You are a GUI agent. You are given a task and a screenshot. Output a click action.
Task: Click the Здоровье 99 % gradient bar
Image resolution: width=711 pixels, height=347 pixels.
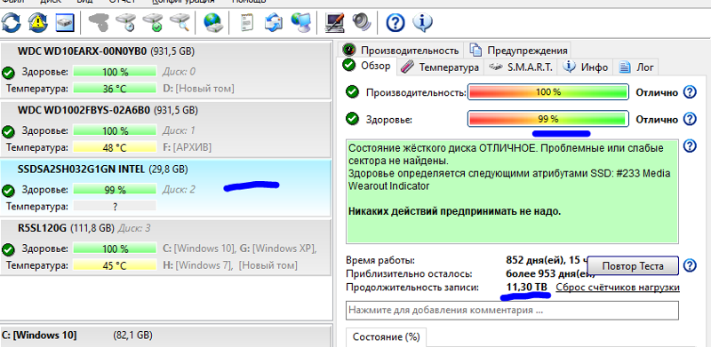coord(547,119)
